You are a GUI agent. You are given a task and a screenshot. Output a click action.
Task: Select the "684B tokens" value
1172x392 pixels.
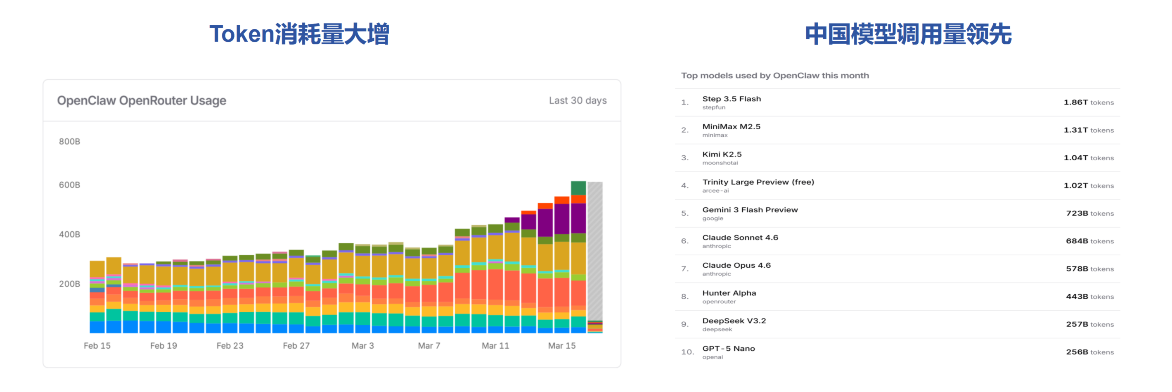coord(1090,241)
